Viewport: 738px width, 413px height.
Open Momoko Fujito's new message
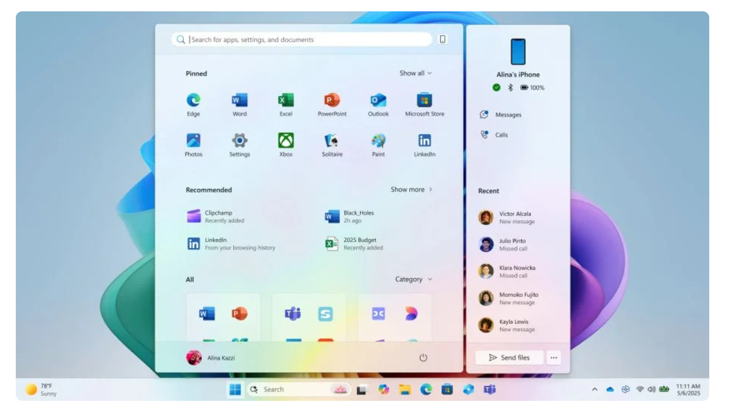tap(508, 298)
